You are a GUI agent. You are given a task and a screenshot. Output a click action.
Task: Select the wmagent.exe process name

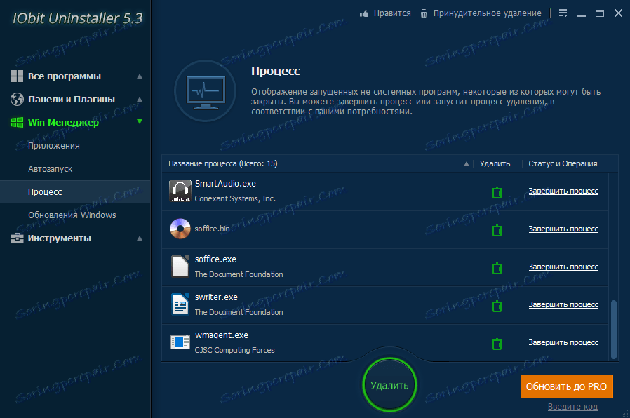[222, 335]
